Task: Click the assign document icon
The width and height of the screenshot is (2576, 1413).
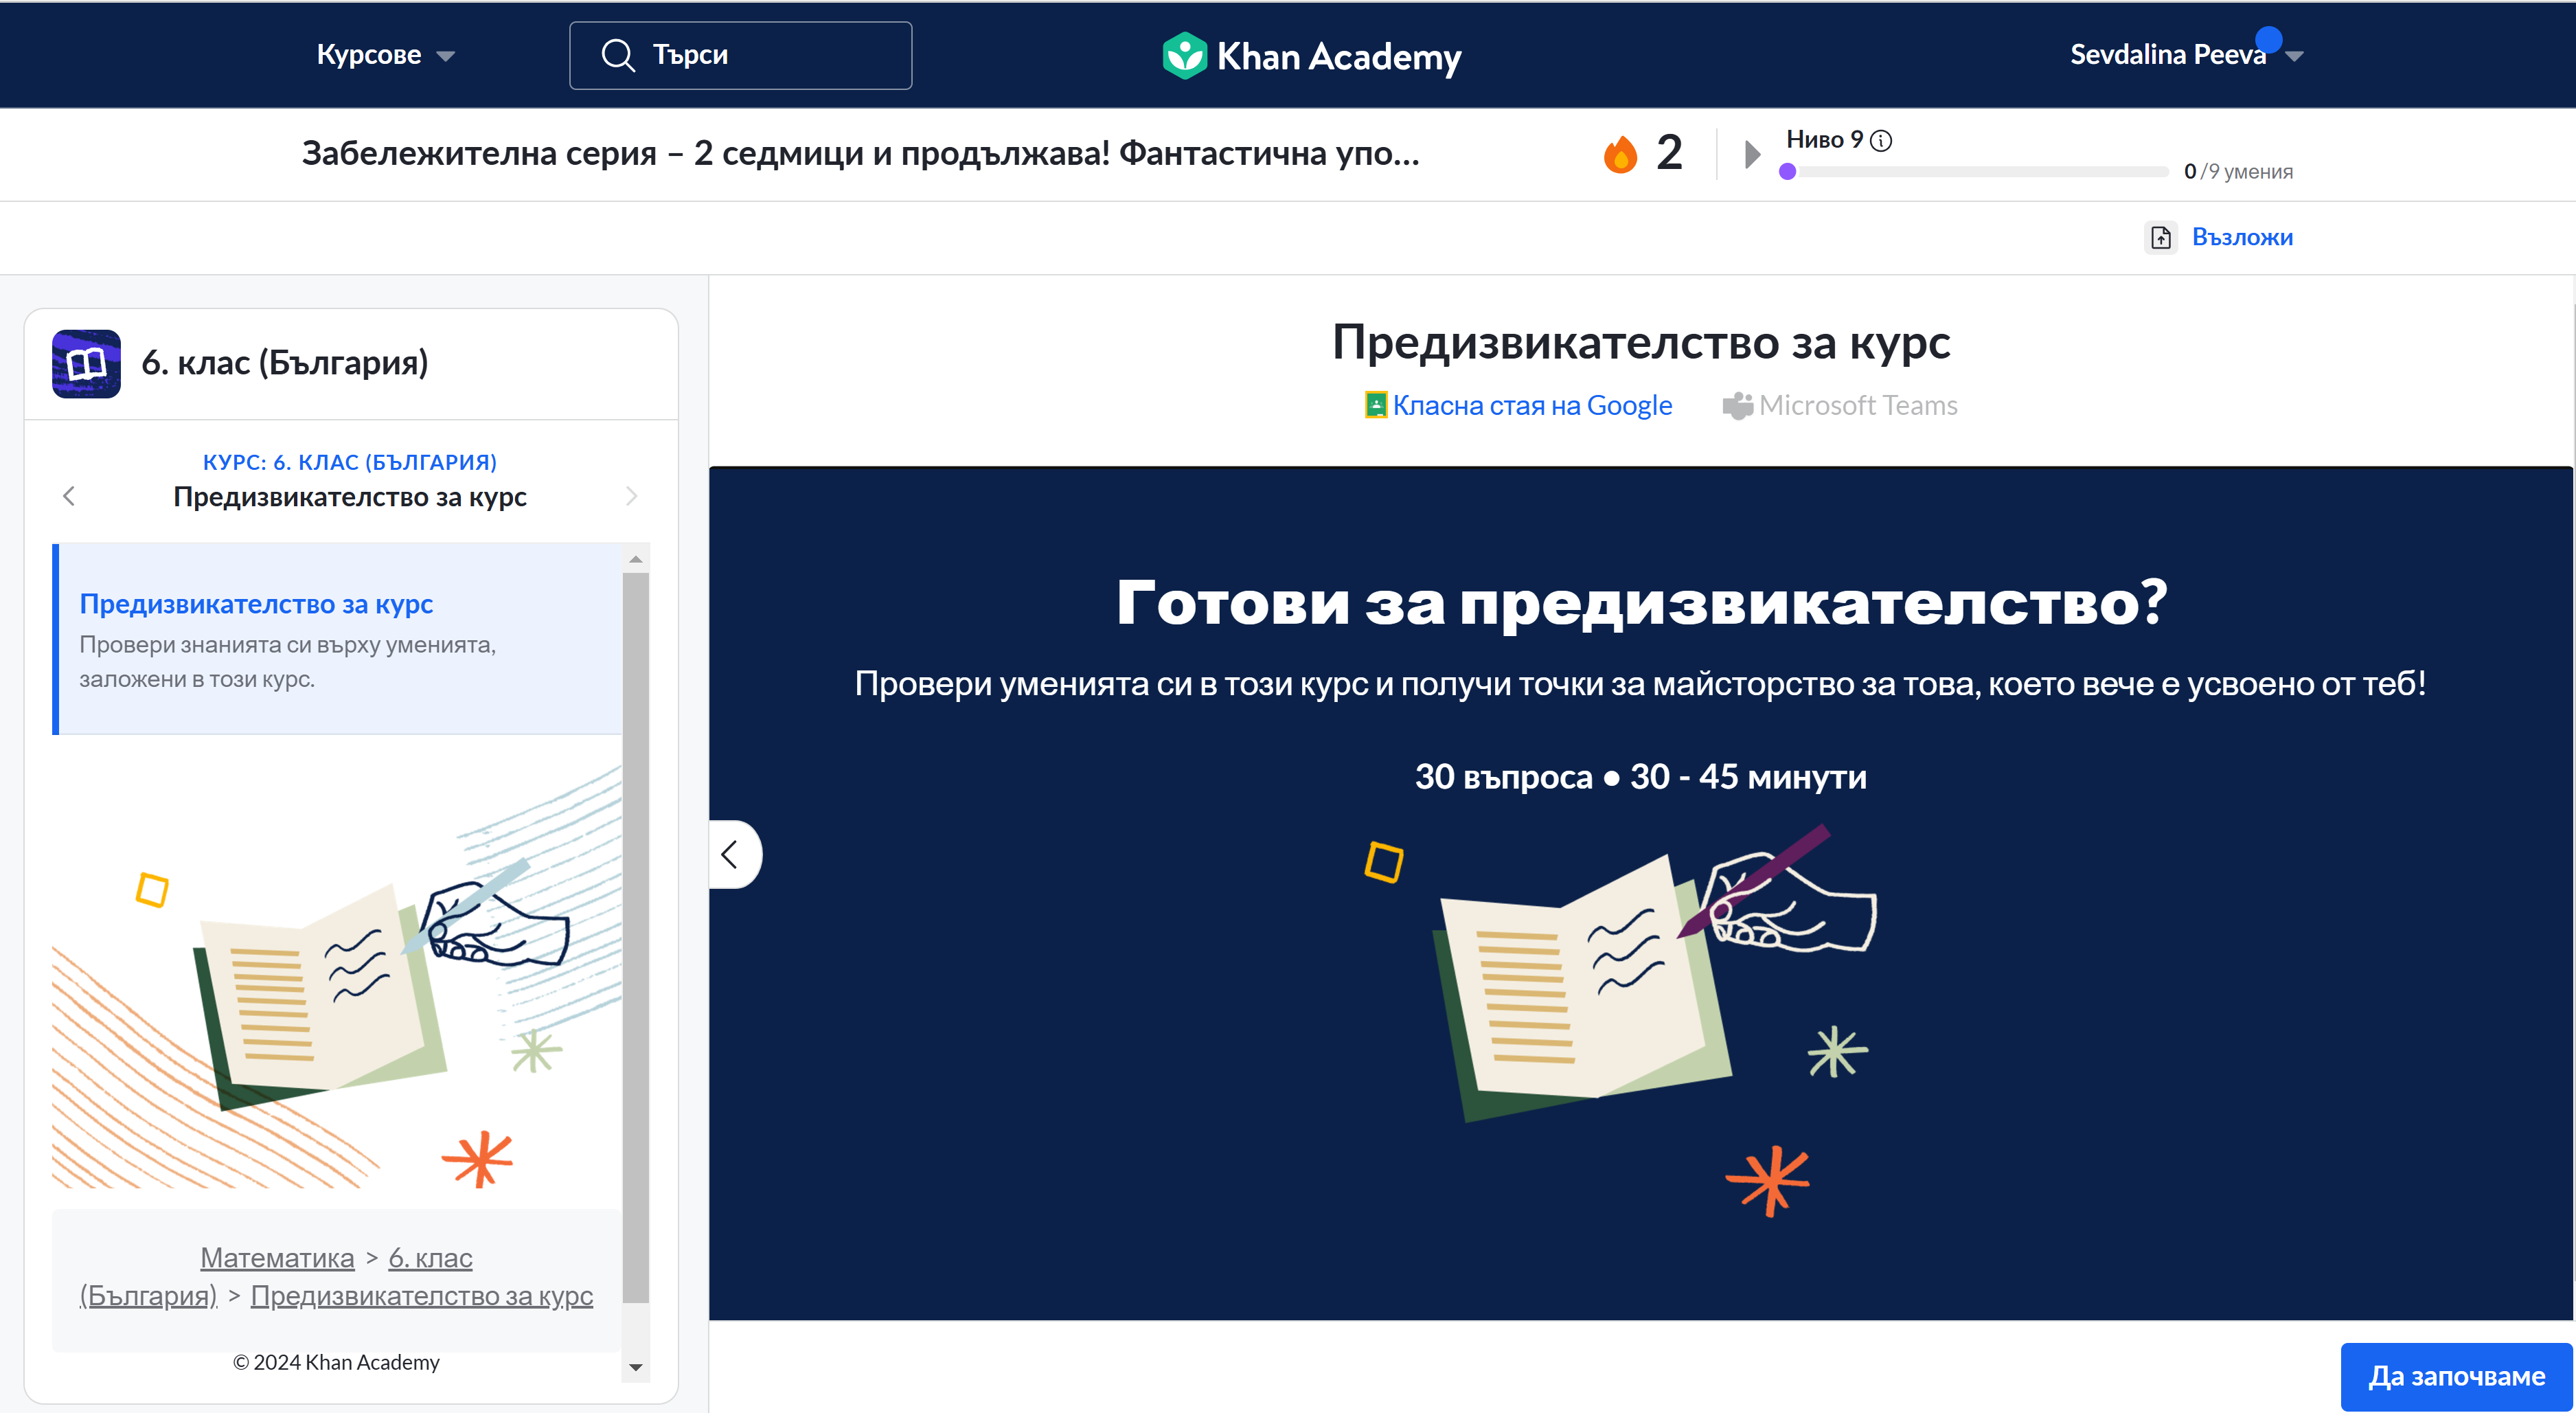Action: point(2161,237)
